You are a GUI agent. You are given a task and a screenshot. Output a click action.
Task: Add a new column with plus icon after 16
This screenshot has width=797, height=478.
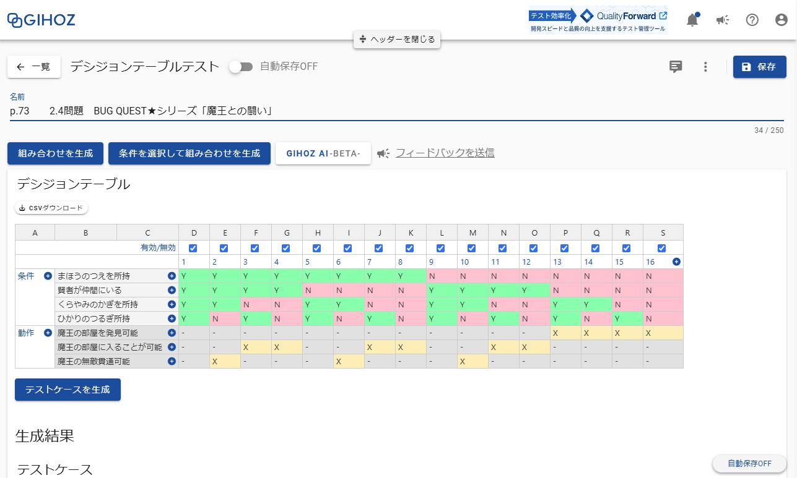(x=676, y=262)
